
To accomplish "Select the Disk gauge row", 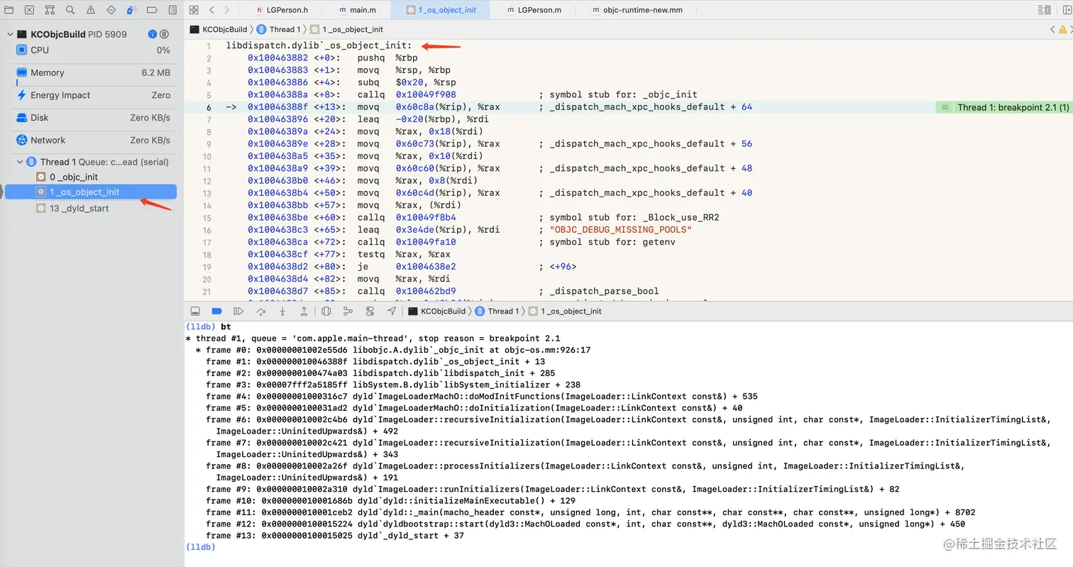I will click(x=92, y=118).
